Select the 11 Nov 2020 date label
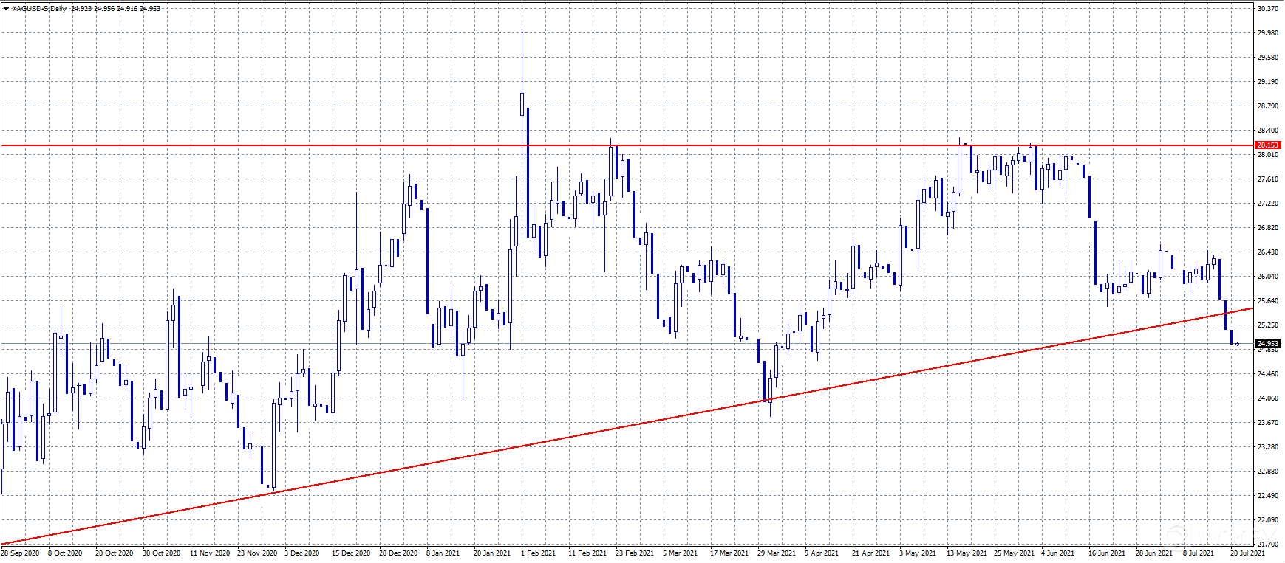The width and height of the screenshot is (1285, 563). click(210, 553)
